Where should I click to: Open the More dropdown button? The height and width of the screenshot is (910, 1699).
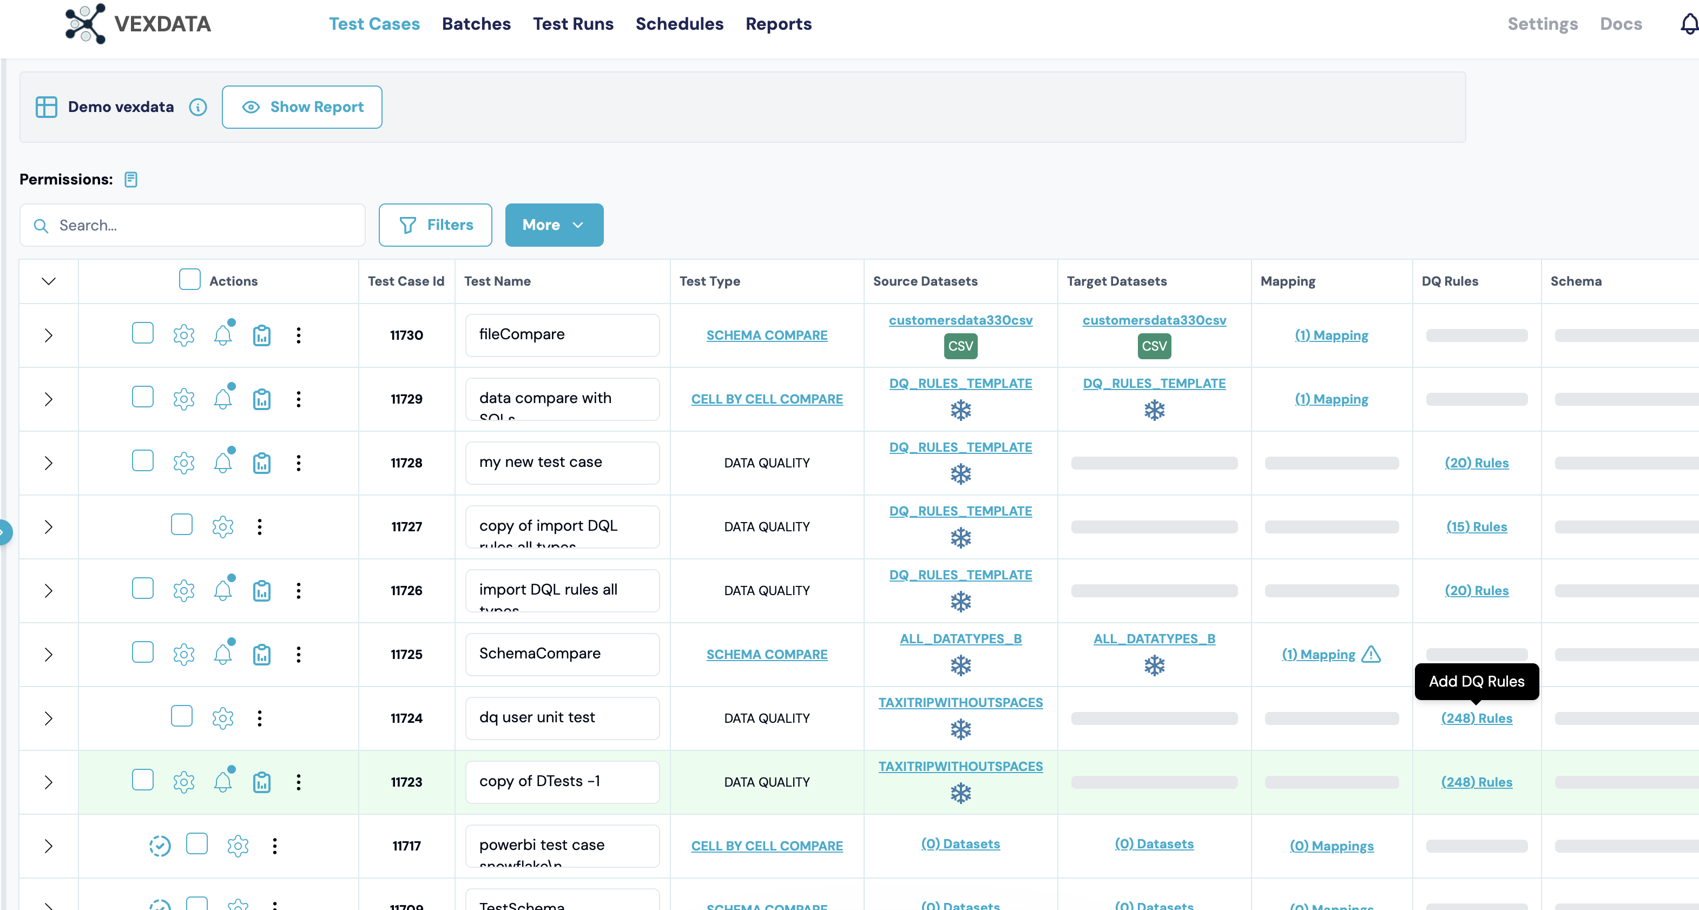click(x=554, y=225)
